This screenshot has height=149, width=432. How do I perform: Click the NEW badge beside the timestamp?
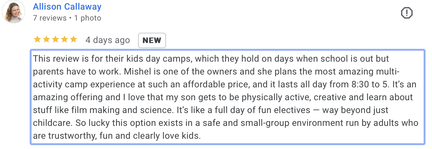tap(152, 40)
